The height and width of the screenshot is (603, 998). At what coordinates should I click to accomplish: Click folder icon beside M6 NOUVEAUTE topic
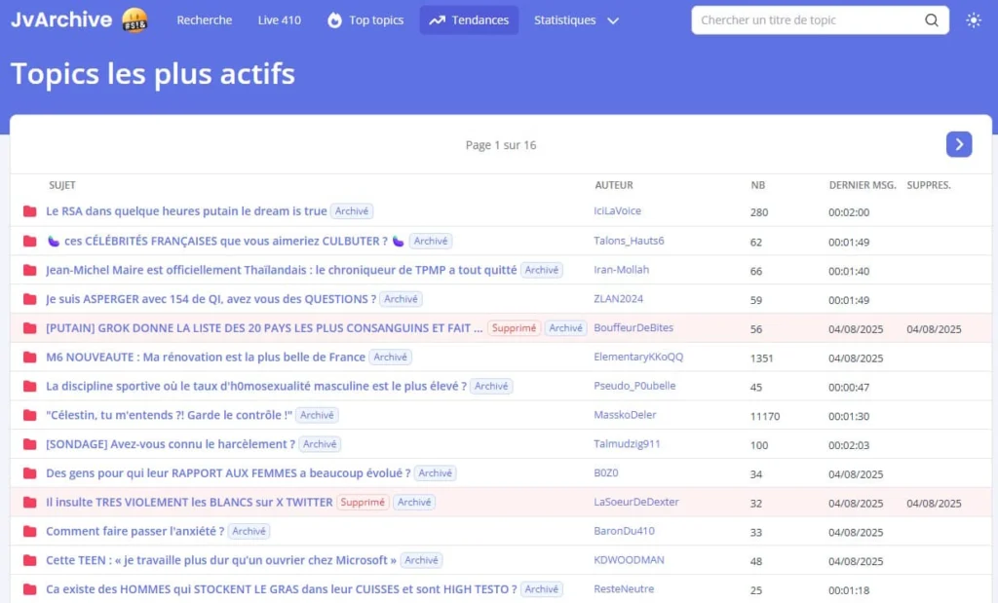tap(29, 358)
